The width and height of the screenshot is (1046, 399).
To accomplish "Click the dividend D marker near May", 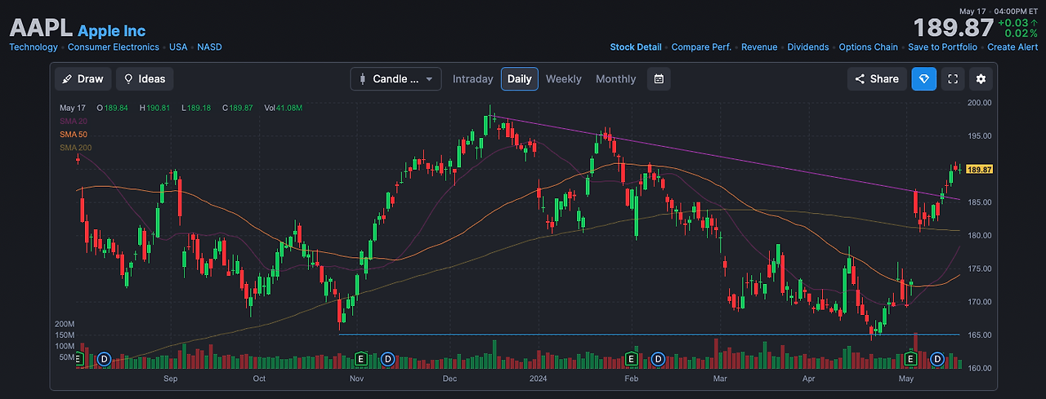I will pos(937,359).
